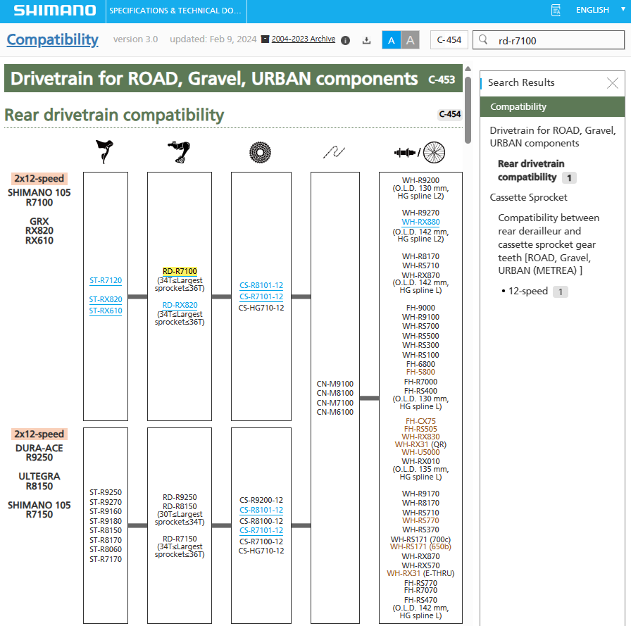Click the hub and wheel column icon
Screen dimensions: 631x626
(420, 153)
